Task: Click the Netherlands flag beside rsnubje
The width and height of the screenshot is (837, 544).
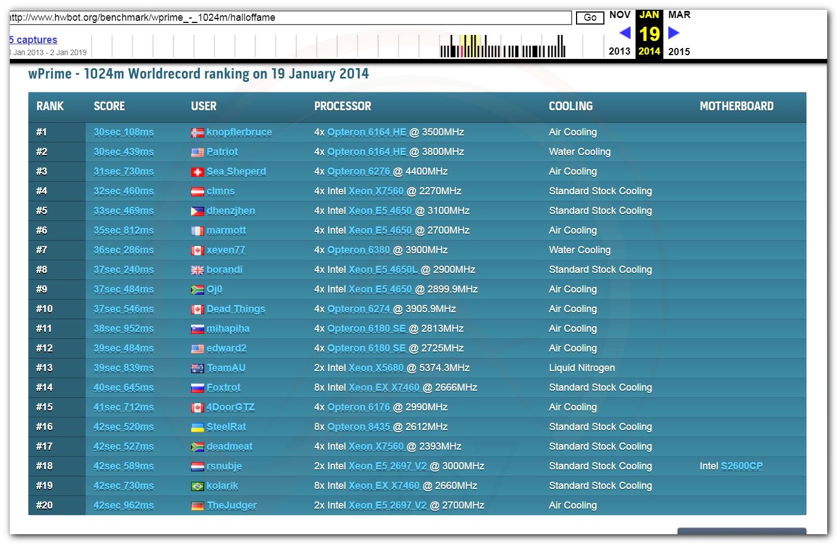Action: coord(197,467)
